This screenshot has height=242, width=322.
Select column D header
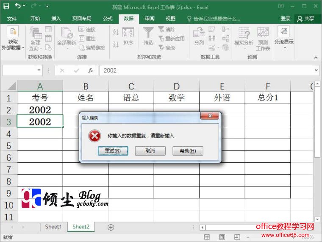[176, 86]
